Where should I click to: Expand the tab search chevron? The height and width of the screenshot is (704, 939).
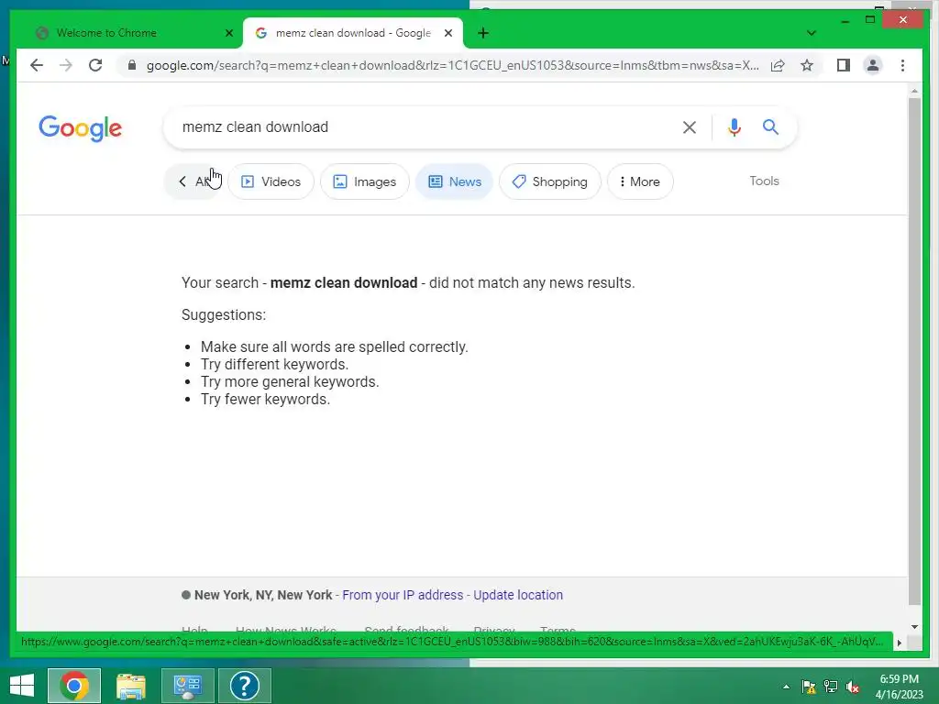coord(811,33)
